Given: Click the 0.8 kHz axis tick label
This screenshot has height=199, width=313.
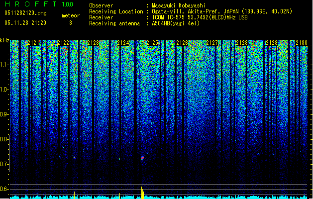Looking at the screenshot, I should tap(4, 139).
